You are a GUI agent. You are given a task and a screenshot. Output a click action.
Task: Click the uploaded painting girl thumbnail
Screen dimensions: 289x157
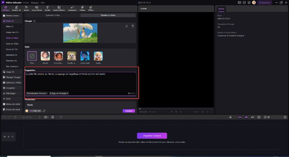coord(80,33)
